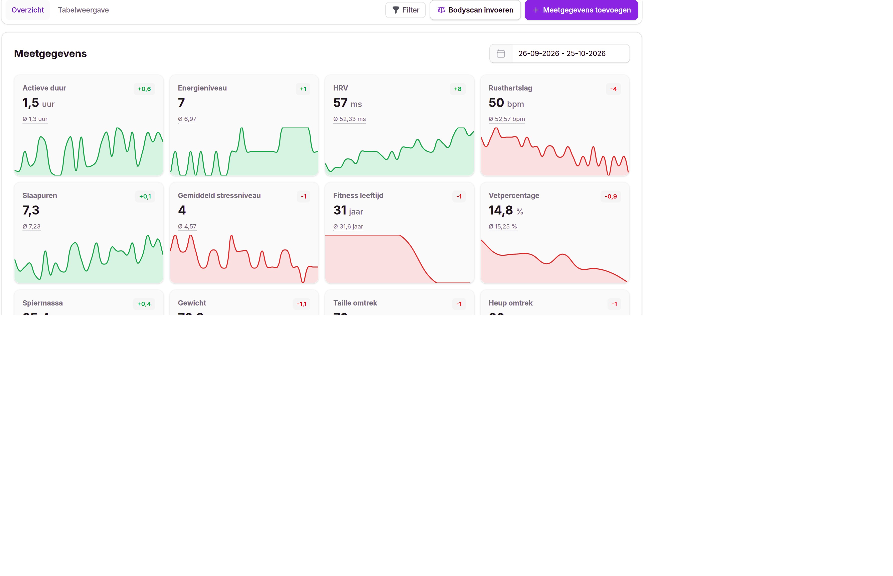Click the Spiermassa card title
This screenshot has width=893, height=576.
(x=42, y=303)
